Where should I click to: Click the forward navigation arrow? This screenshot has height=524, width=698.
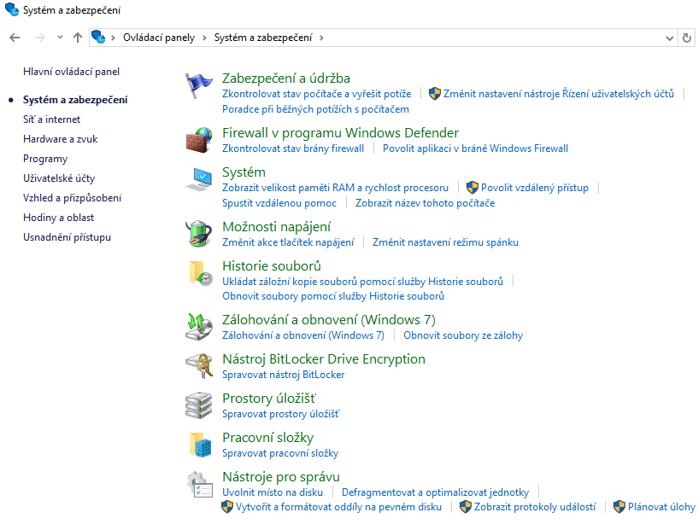(x=40, y=38)
